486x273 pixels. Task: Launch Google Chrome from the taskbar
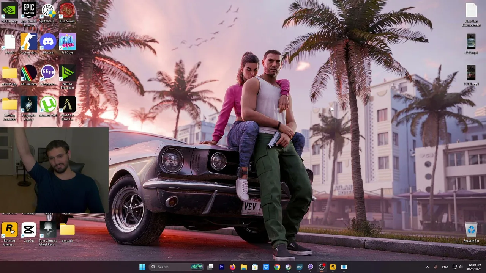coord(277,267)
